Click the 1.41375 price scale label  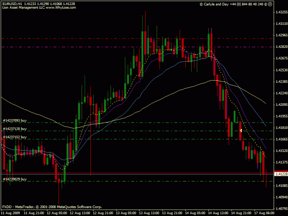(x=282, y=163)
